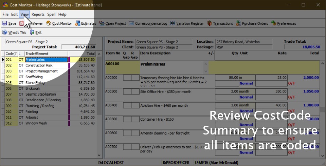
Task: Click the Save toolbar icon
Action: point(4,23)
